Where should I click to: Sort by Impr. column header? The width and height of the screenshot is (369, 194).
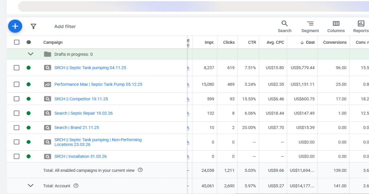click(209, 42)
